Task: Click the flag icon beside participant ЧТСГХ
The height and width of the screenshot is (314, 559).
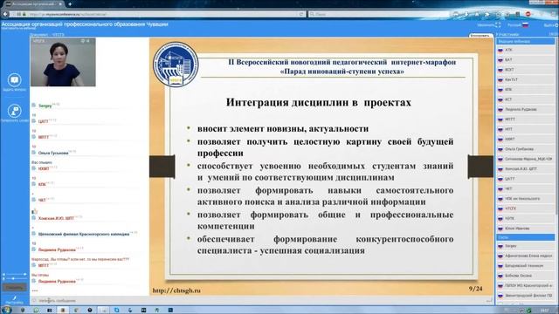Action: (500, 208)
